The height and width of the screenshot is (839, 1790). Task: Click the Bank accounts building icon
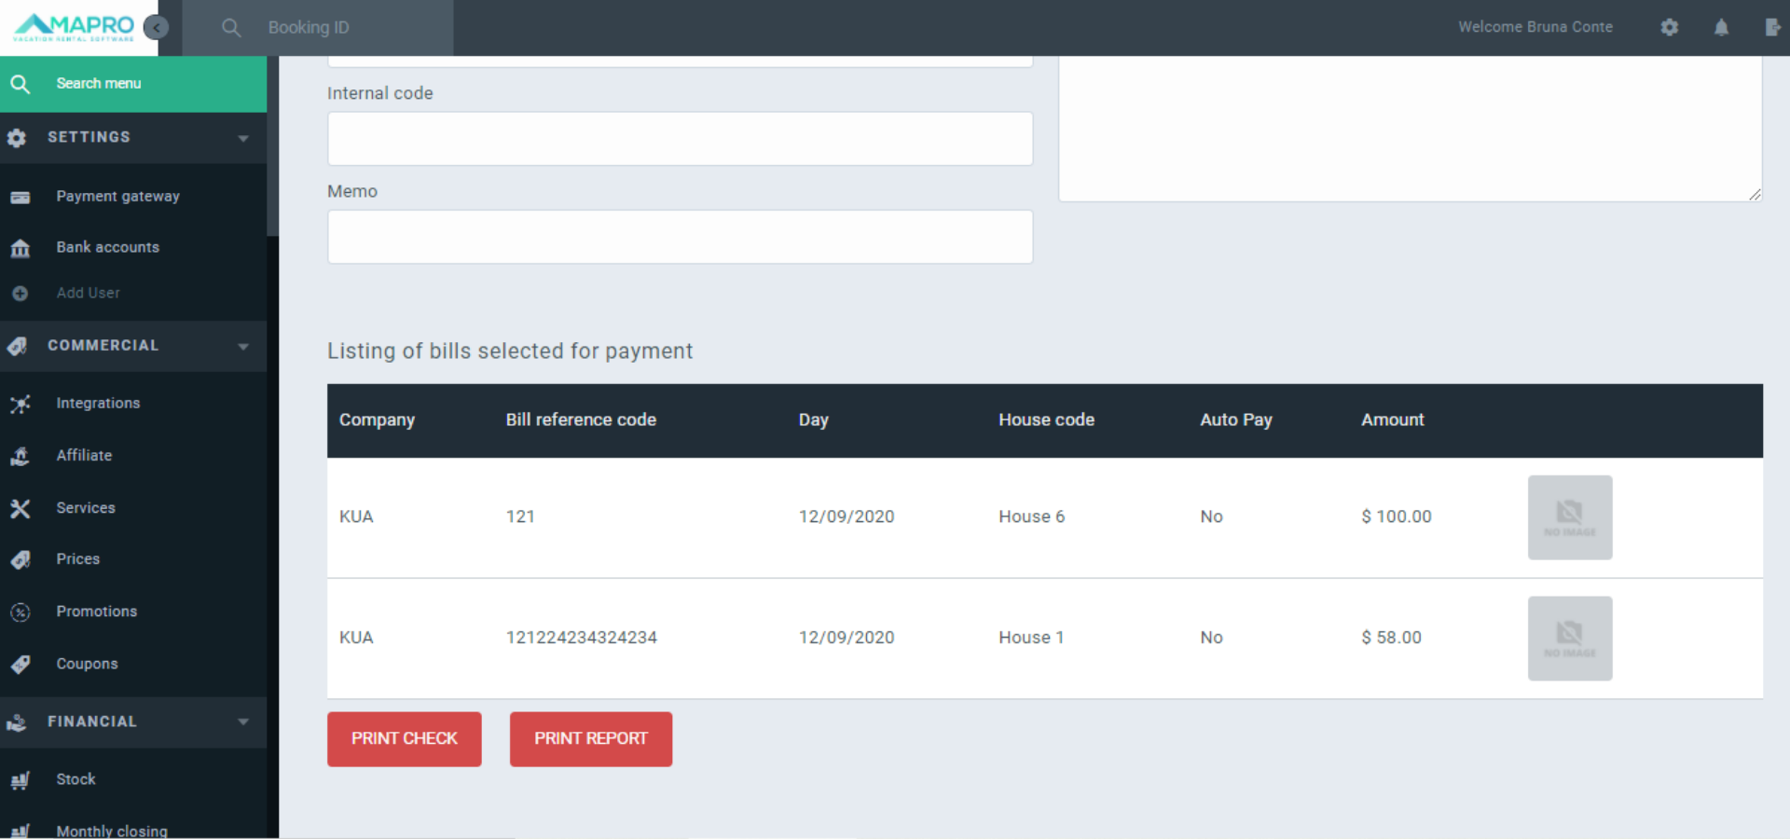(20, 248)
